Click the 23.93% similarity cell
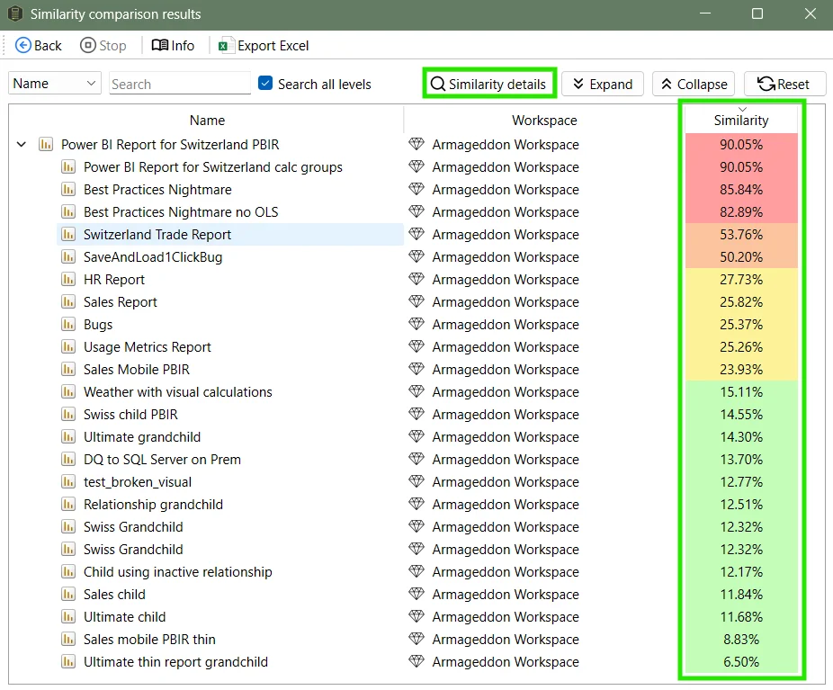Image resolution: width=833 pixels, height=690 pixels. pos(741,369)
